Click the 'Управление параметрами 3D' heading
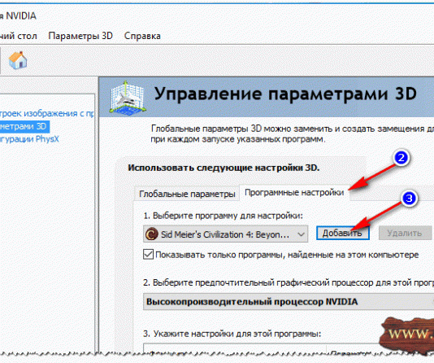 [x=285, y=94]
